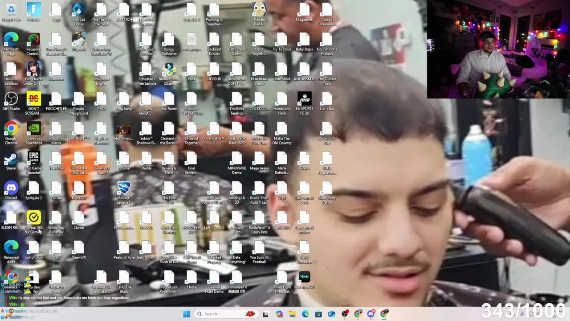The width and height of the screenshot is (570, 321).
Task: Launch the Fortnite desktop shortcut
Action: (x=33, y=12)
